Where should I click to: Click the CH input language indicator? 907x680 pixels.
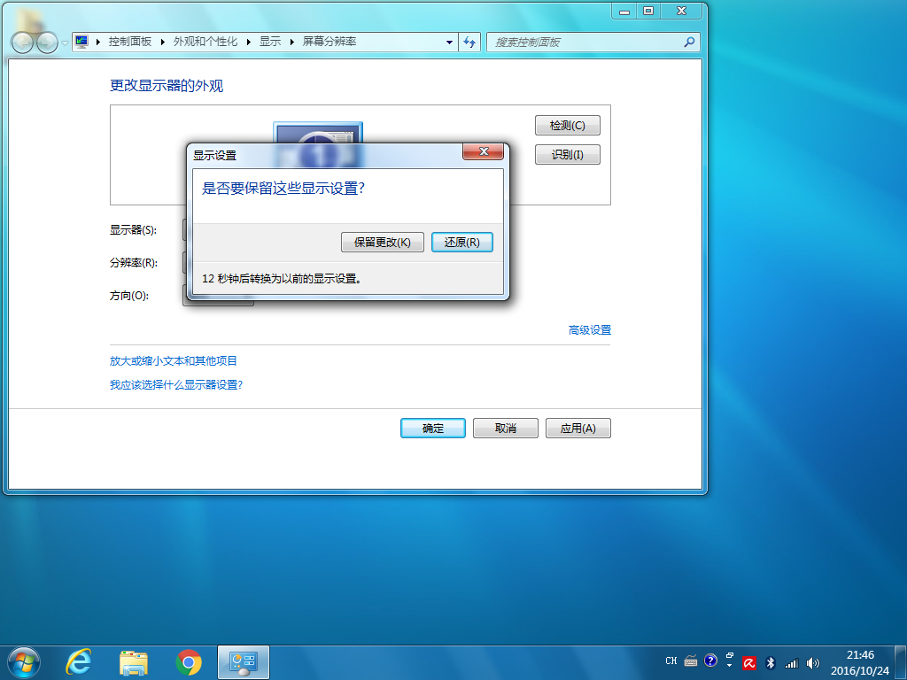coord(671,661)
